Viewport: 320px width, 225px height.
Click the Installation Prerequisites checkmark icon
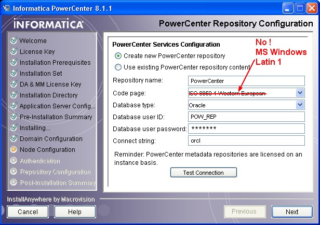click(x=14, y=62)
